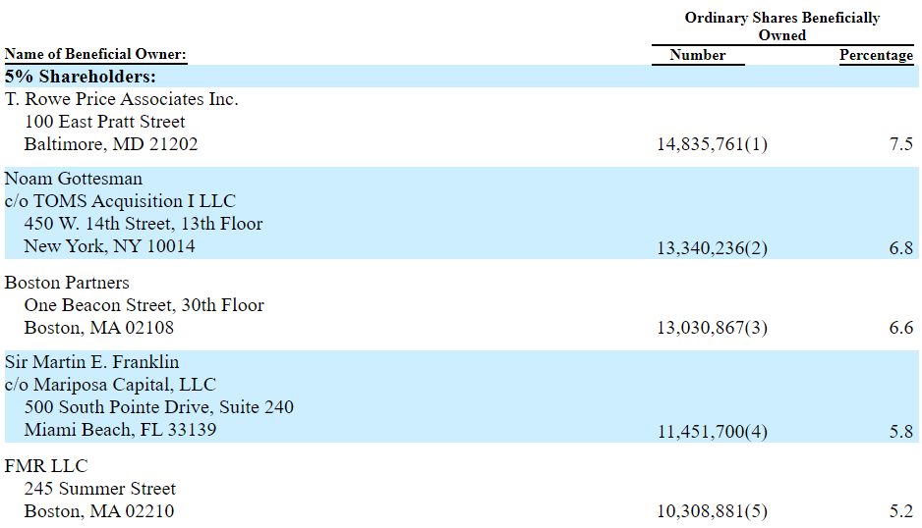Screen dimensions: 922x528
Task: Click the "c/o TOMS Acquisition I LLC" line
Action: click(x=121, y=201)
